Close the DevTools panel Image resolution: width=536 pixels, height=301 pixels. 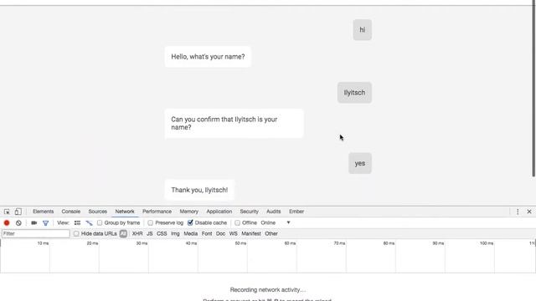pos(529,212)
